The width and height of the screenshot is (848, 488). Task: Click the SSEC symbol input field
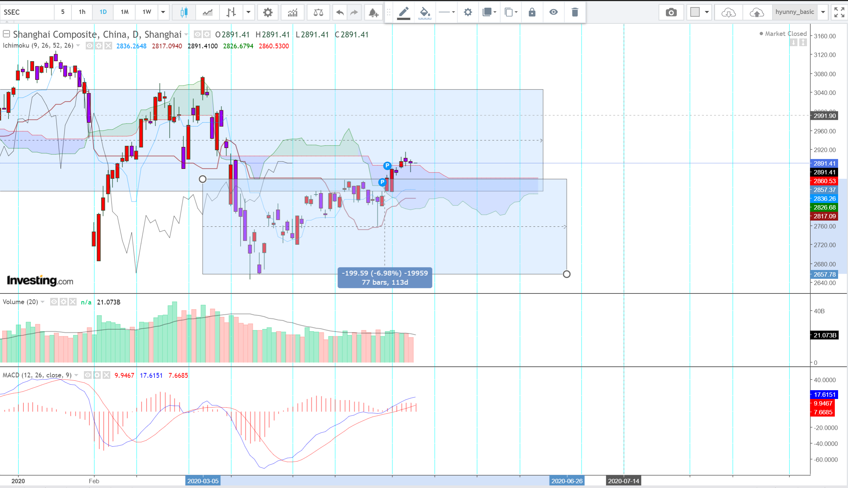coord(27,12)
